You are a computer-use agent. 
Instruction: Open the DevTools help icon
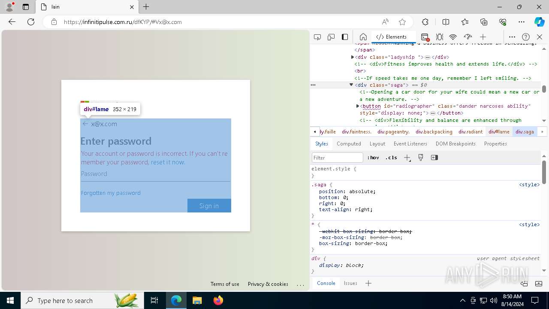pyautogui.click(x=526, y=37)
